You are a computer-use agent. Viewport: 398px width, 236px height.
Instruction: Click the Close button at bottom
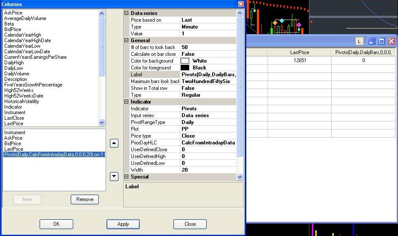190,224
